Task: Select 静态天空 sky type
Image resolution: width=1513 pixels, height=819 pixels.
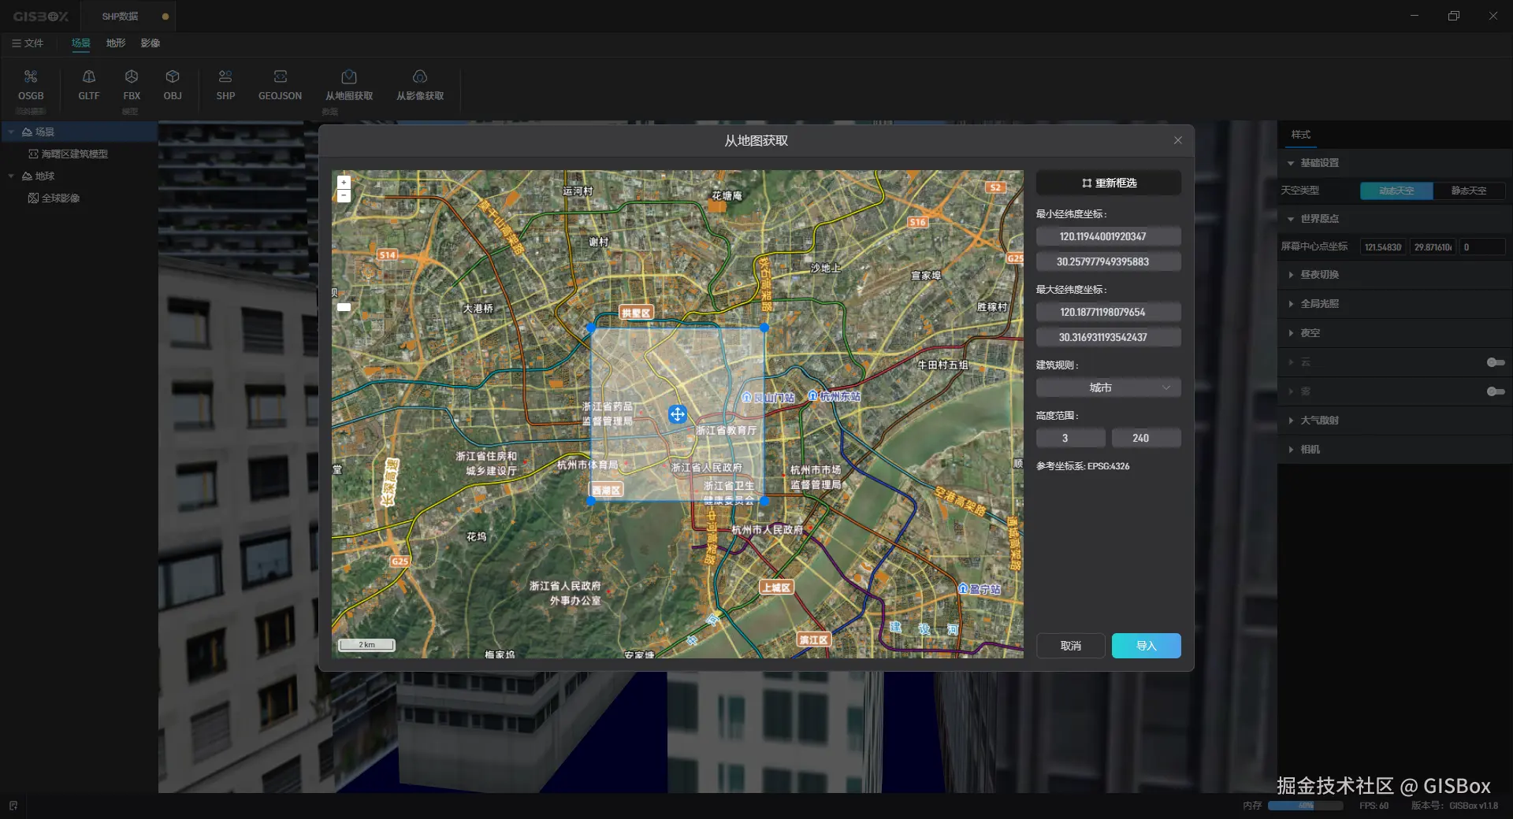Action: pos(1469,191)
